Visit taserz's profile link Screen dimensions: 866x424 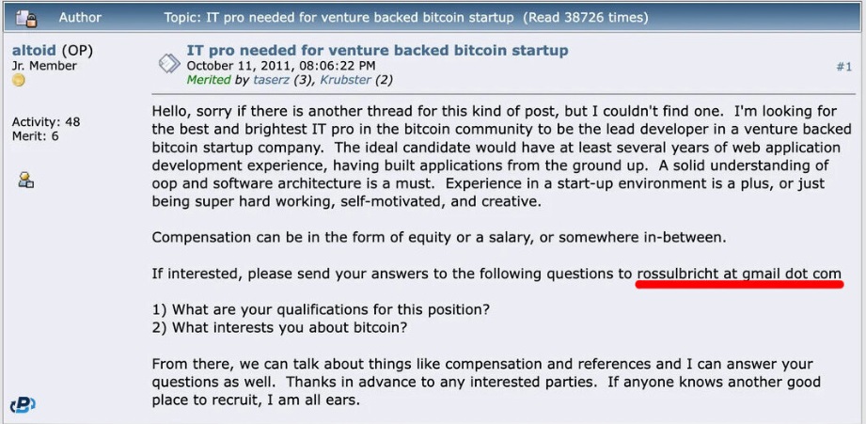point(273,80)
